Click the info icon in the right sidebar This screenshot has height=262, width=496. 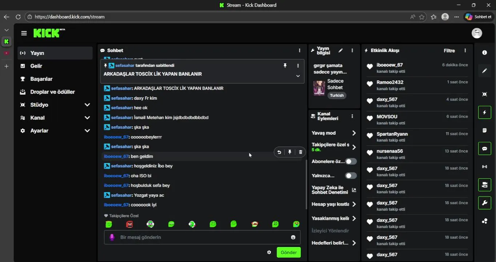[x=484, y=53]
